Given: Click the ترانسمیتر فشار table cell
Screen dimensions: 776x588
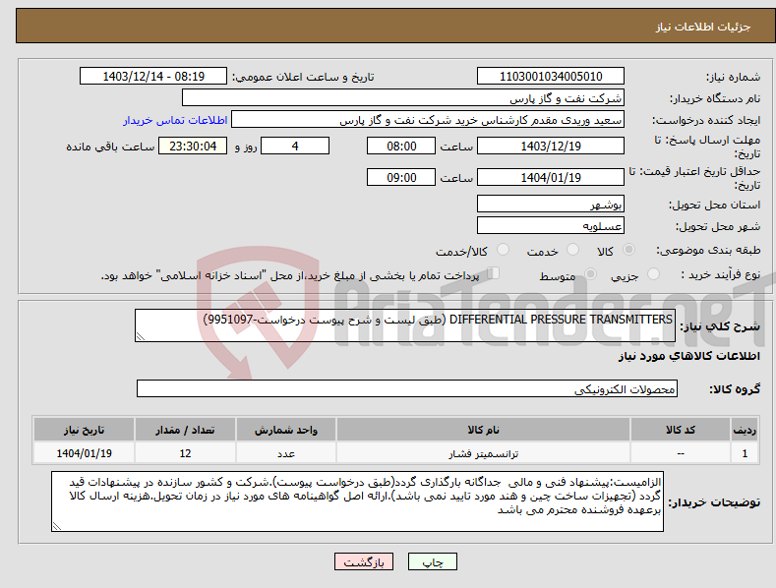Looking at the screenshot, I should pos(483,453).
